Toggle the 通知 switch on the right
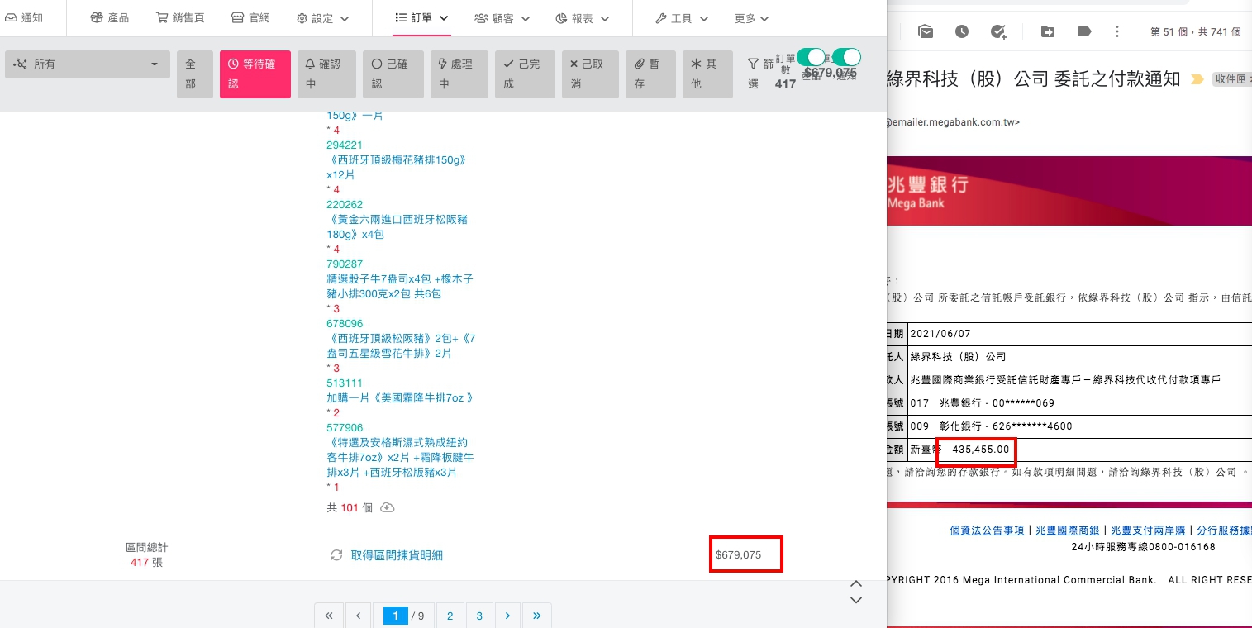The height and width of the screenshot is (628, 1252). (846, 57)
